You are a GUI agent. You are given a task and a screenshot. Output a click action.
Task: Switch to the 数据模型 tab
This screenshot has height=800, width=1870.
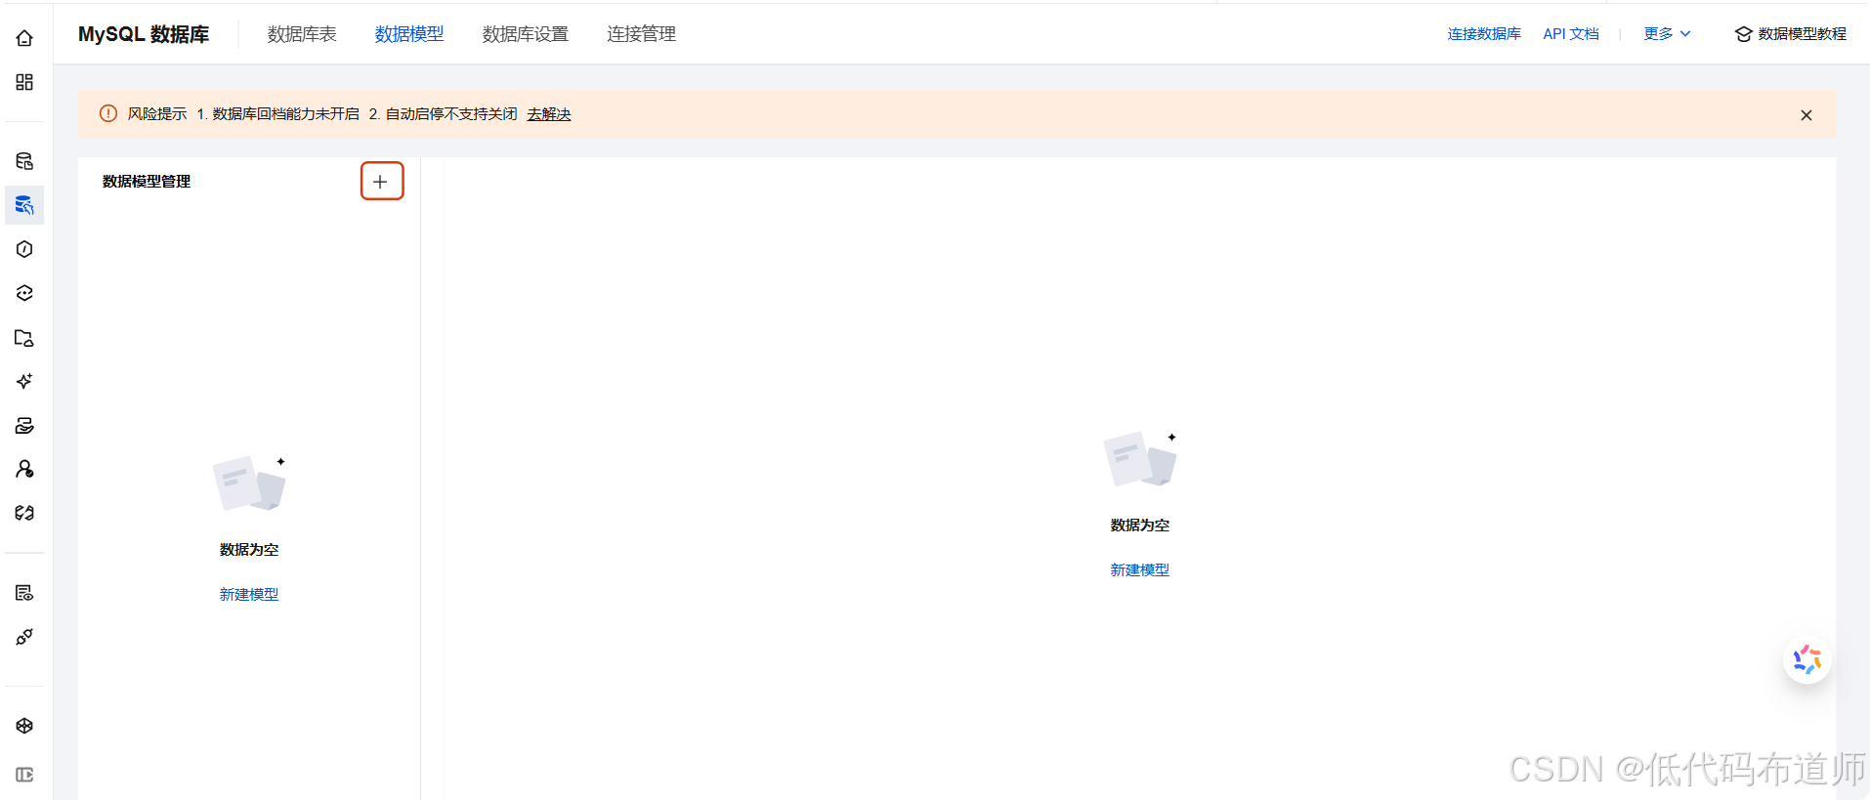pos(409,34)
